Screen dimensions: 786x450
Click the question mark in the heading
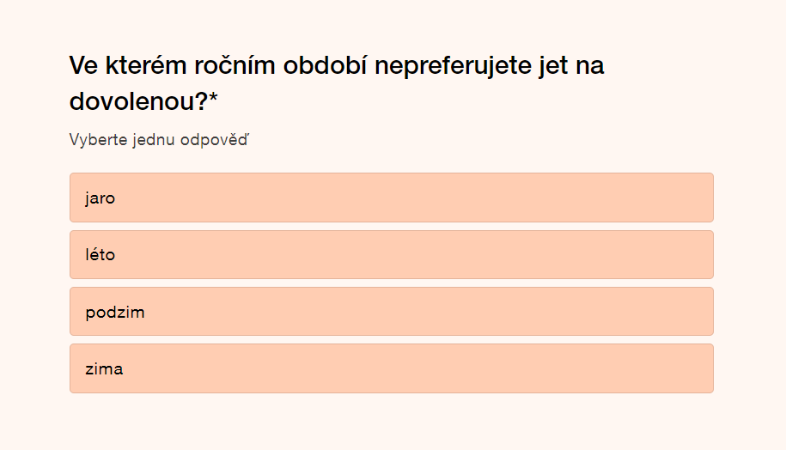coord(201,101)
